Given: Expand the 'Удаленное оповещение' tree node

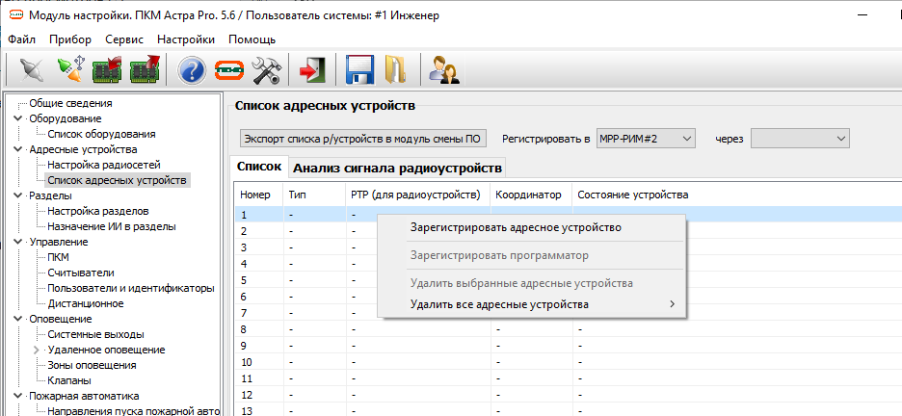Looking at the screenshot, I should point(37,350).
